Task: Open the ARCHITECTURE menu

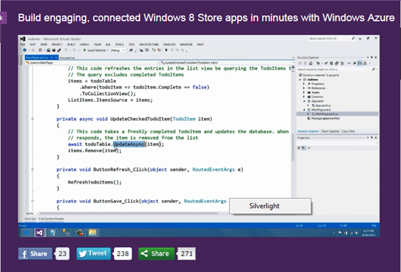Action: 149,44
